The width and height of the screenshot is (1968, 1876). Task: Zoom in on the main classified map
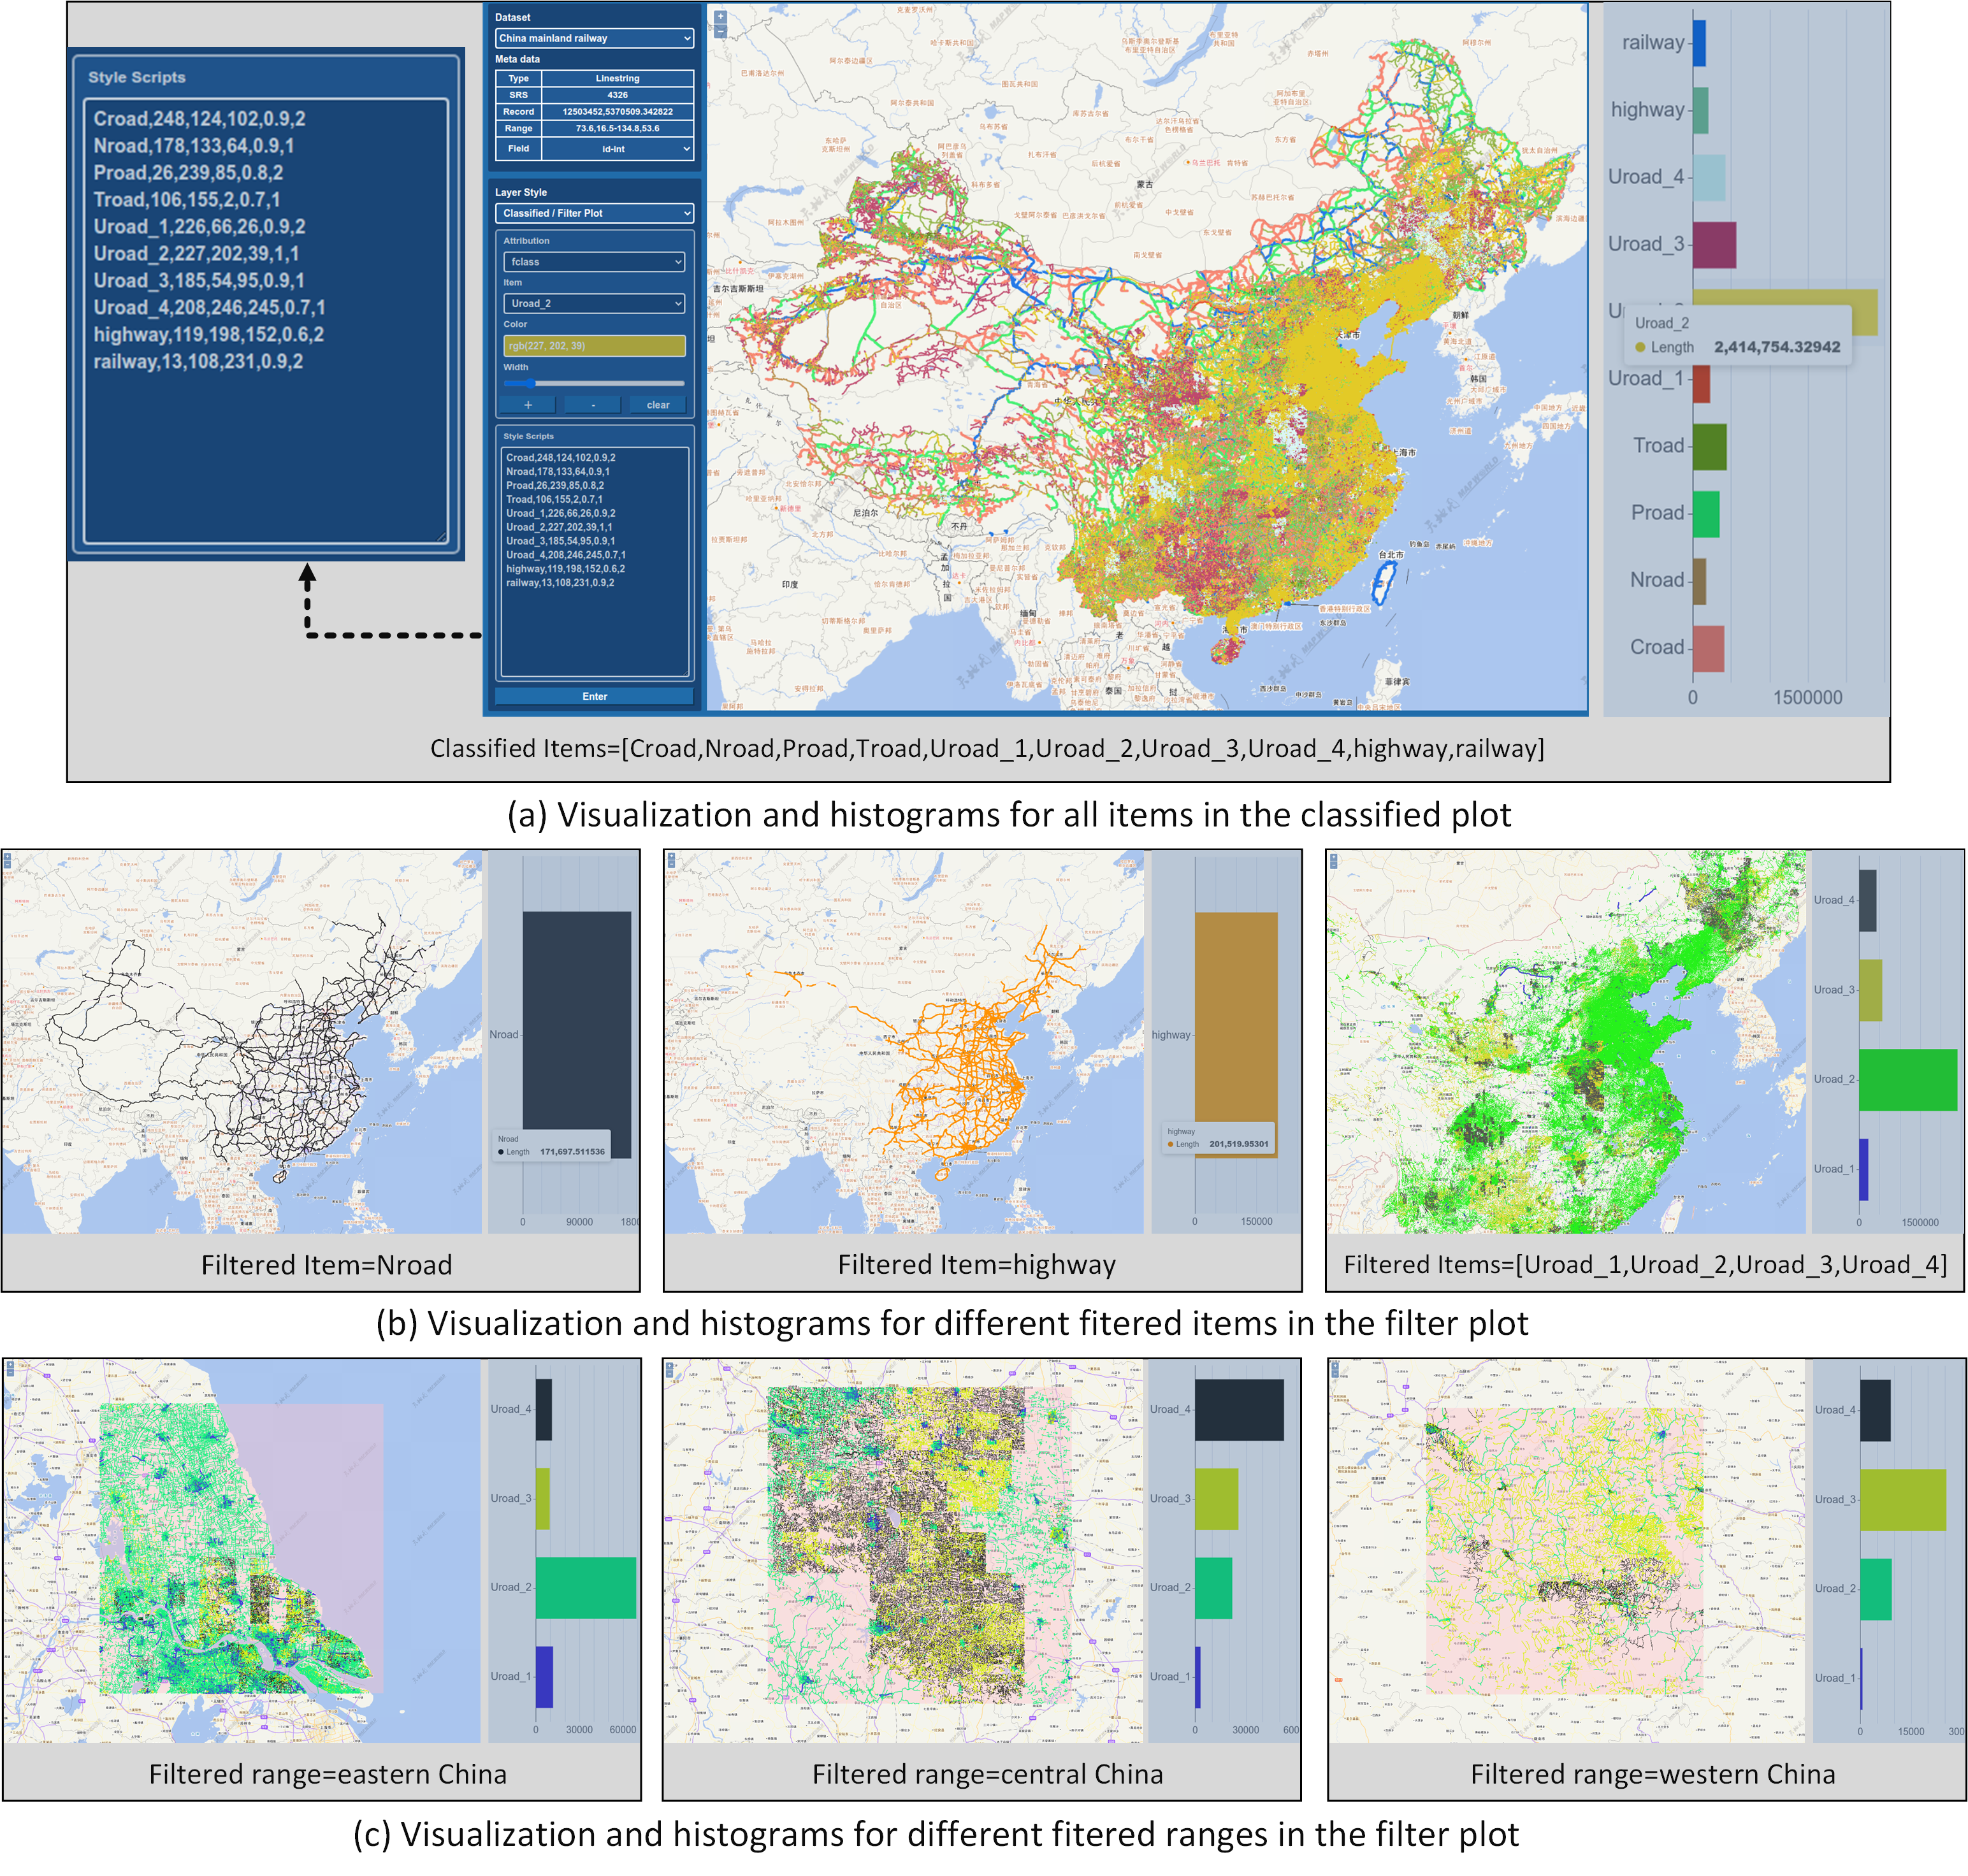pos(720,17)
